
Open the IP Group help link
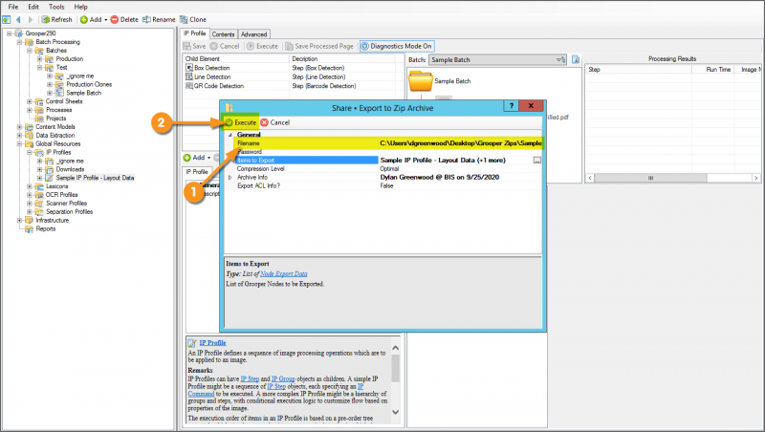point(283,378)
